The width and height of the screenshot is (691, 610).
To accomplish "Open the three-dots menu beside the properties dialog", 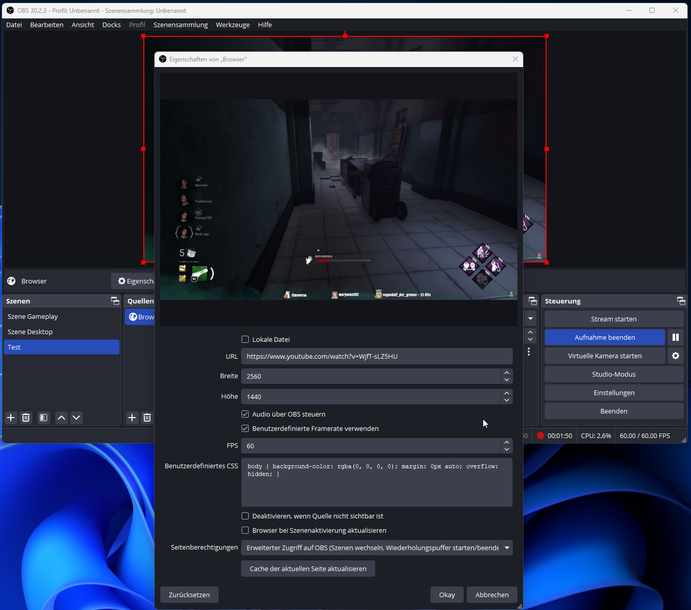I will pyautogui.click(x=529, y=352).
